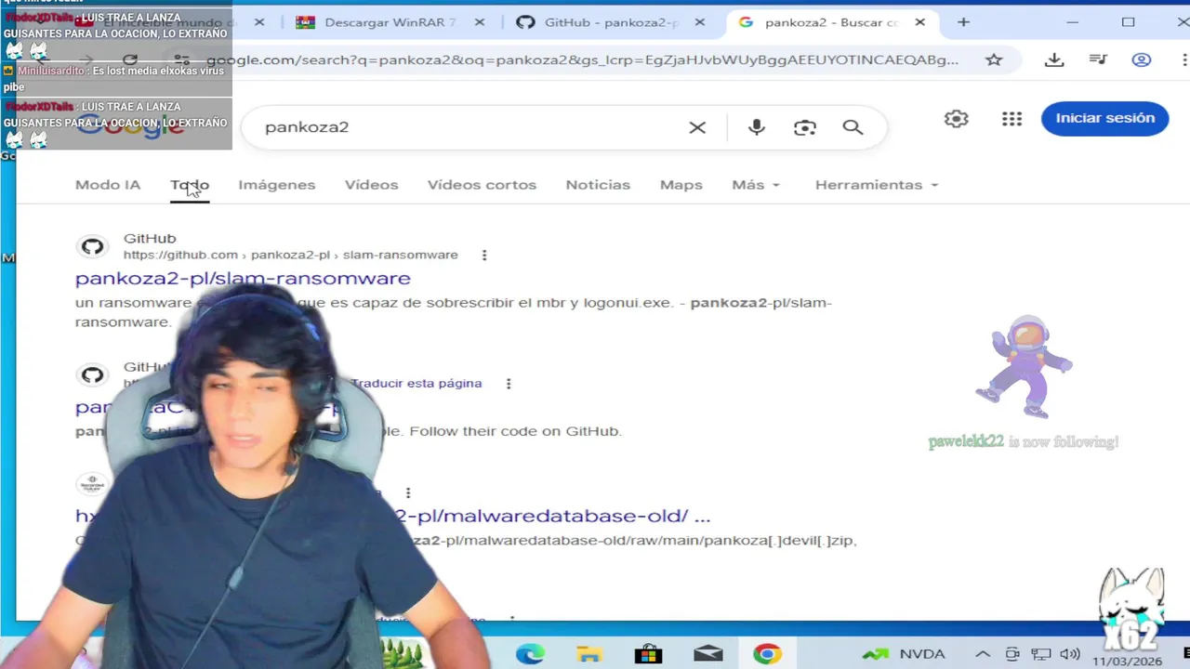This screenshot has width=1190, height=669.
Task: Open the Chrome profile icon
Action: point(1142,59)
